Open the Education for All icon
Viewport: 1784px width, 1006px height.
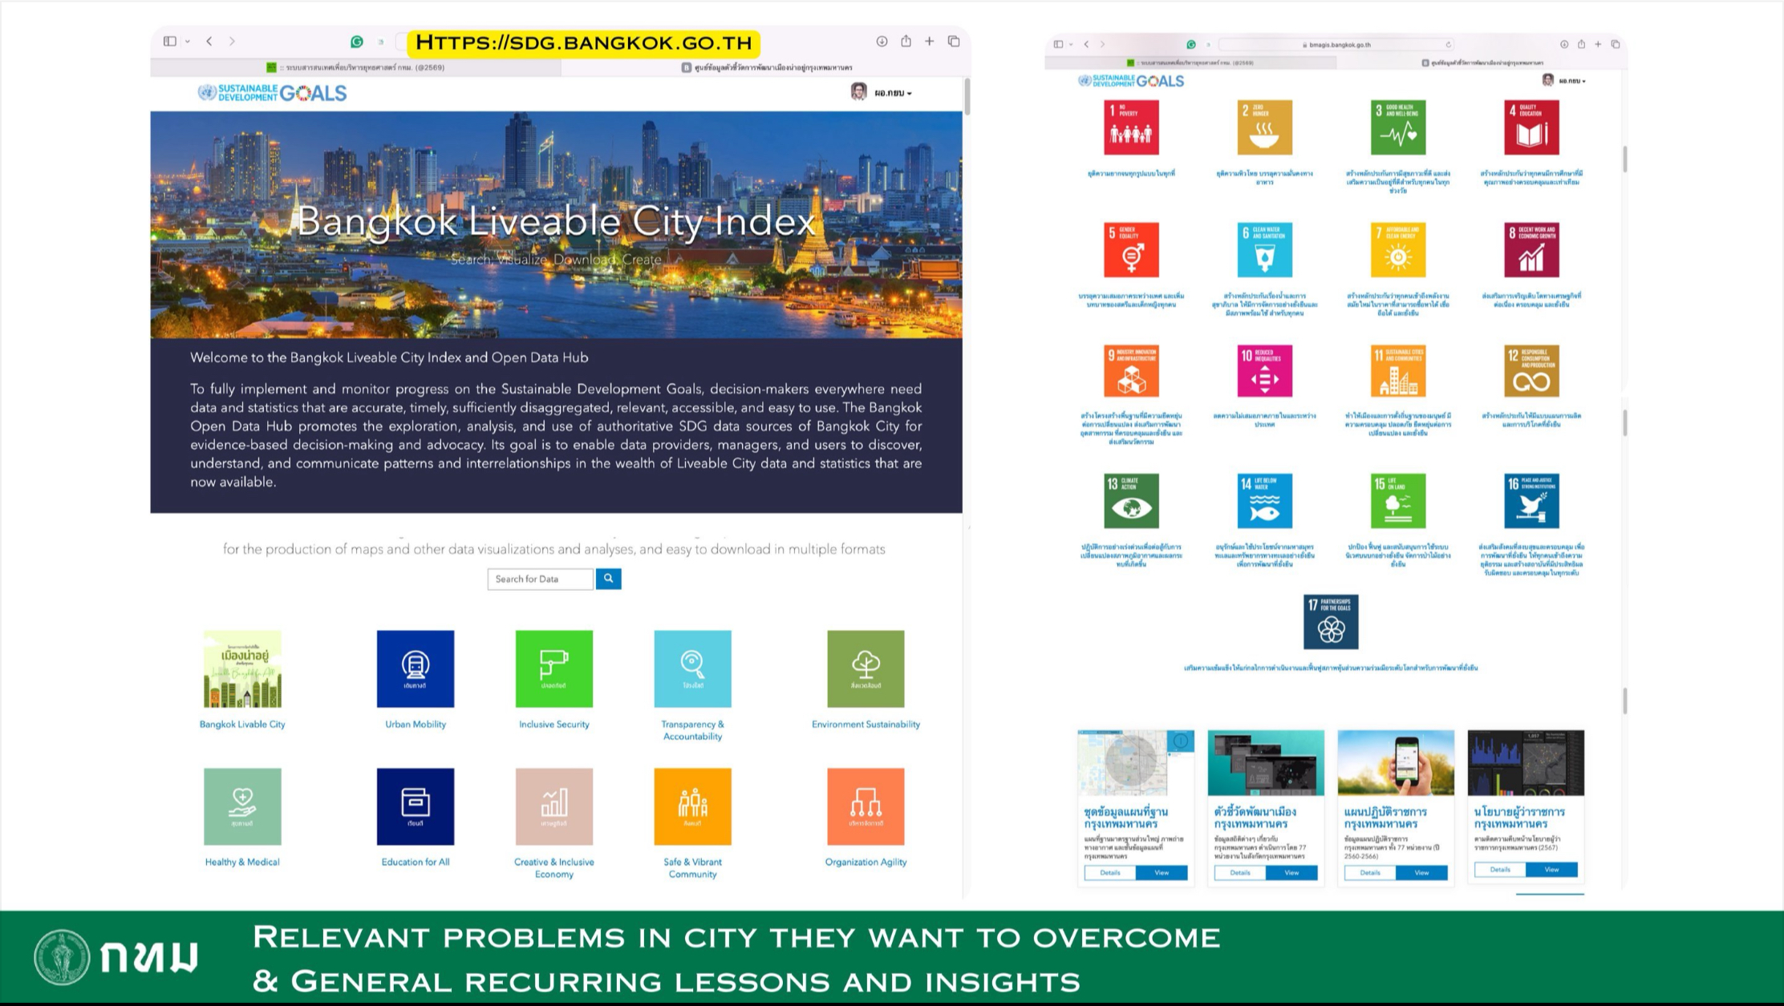[415, 806]
